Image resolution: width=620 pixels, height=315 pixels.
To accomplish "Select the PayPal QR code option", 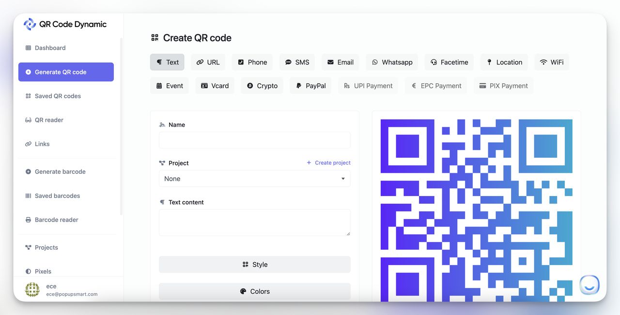I will tap(310, 85).
